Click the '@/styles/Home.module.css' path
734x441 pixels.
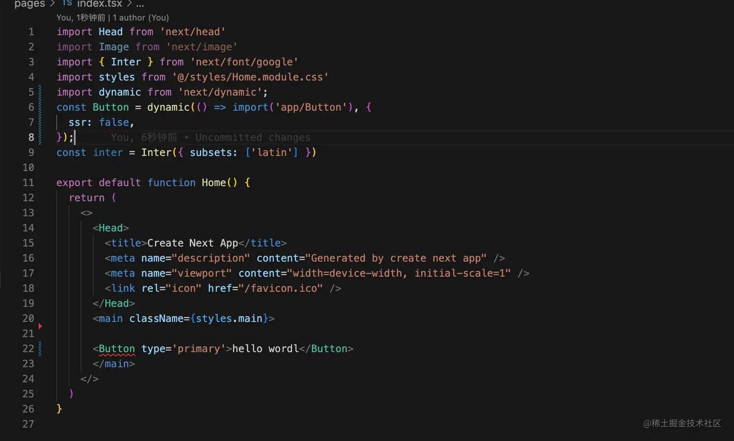tap(250, 77)
